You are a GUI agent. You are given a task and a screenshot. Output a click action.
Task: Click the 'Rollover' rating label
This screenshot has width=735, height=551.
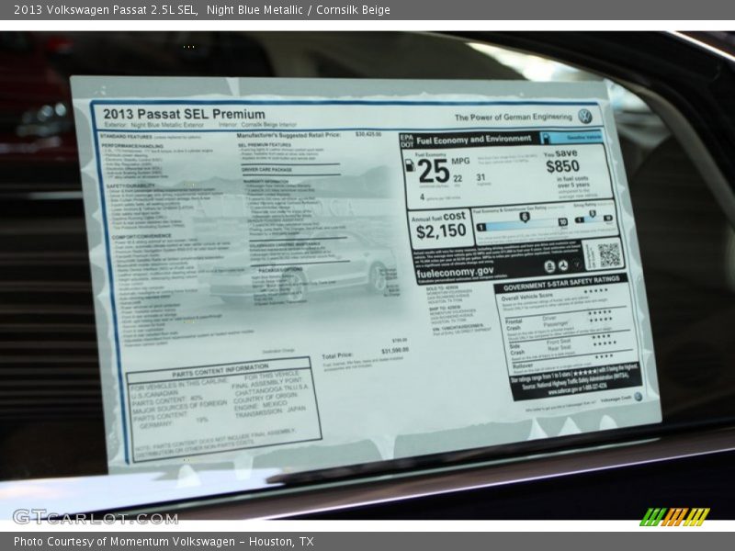pos(522,365)
